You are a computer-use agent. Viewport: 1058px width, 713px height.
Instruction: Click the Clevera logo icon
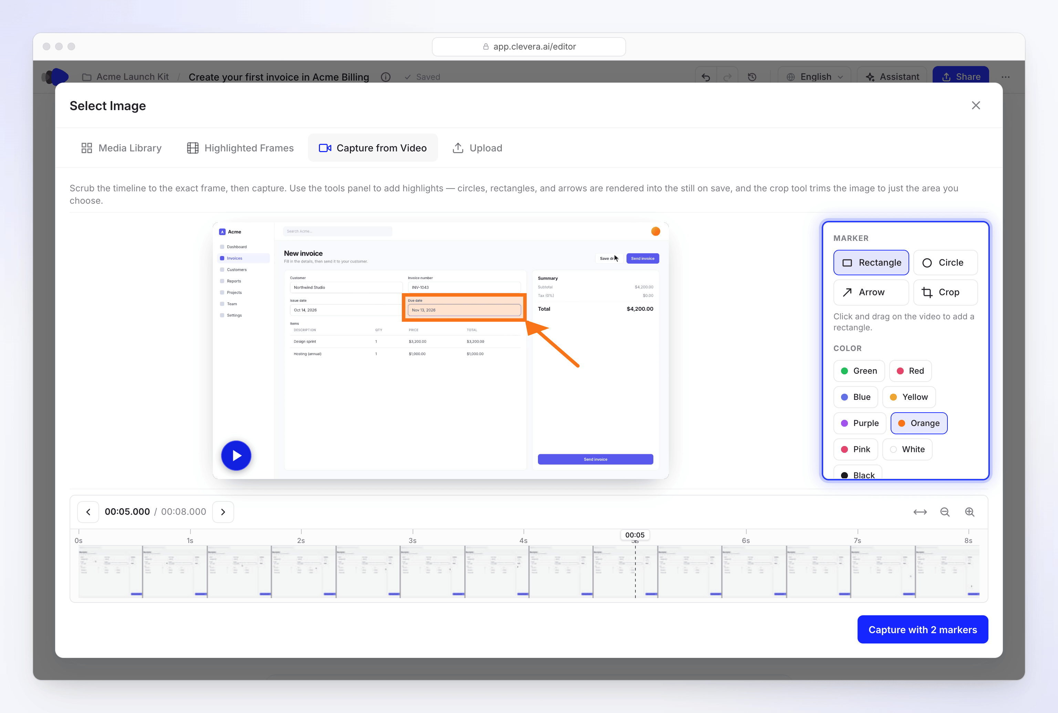pos(55,76)
